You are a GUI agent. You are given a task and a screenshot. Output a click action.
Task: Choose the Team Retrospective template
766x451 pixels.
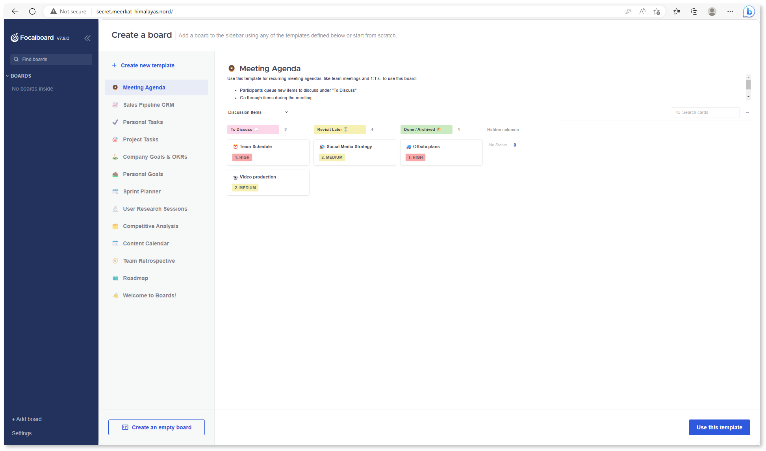[149, 261]
